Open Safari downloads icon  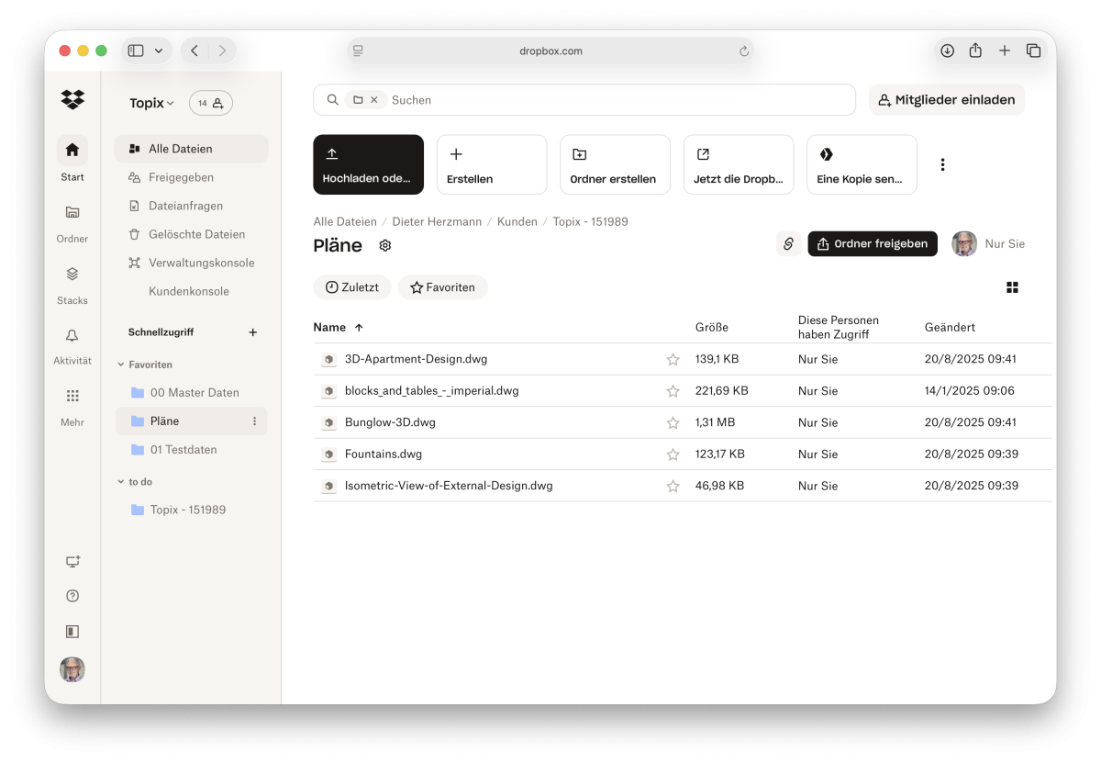click(948, 50)
